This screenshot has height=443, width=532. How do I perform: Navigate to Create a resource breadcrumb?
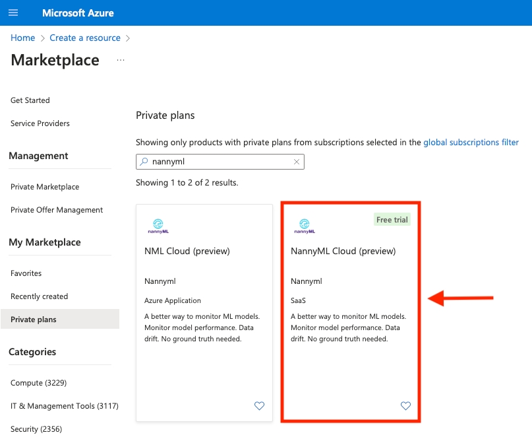point(85,38)
